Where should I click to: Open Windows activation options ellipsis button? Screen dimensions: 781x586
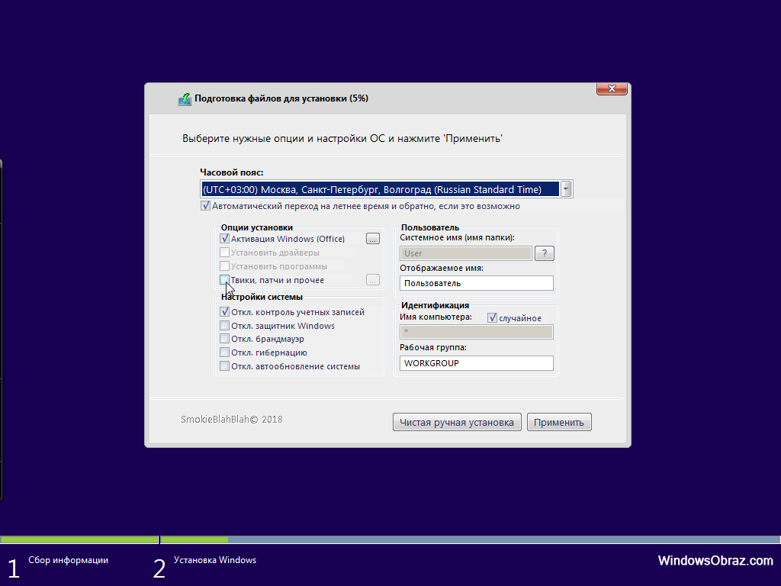tap(372, 239)
